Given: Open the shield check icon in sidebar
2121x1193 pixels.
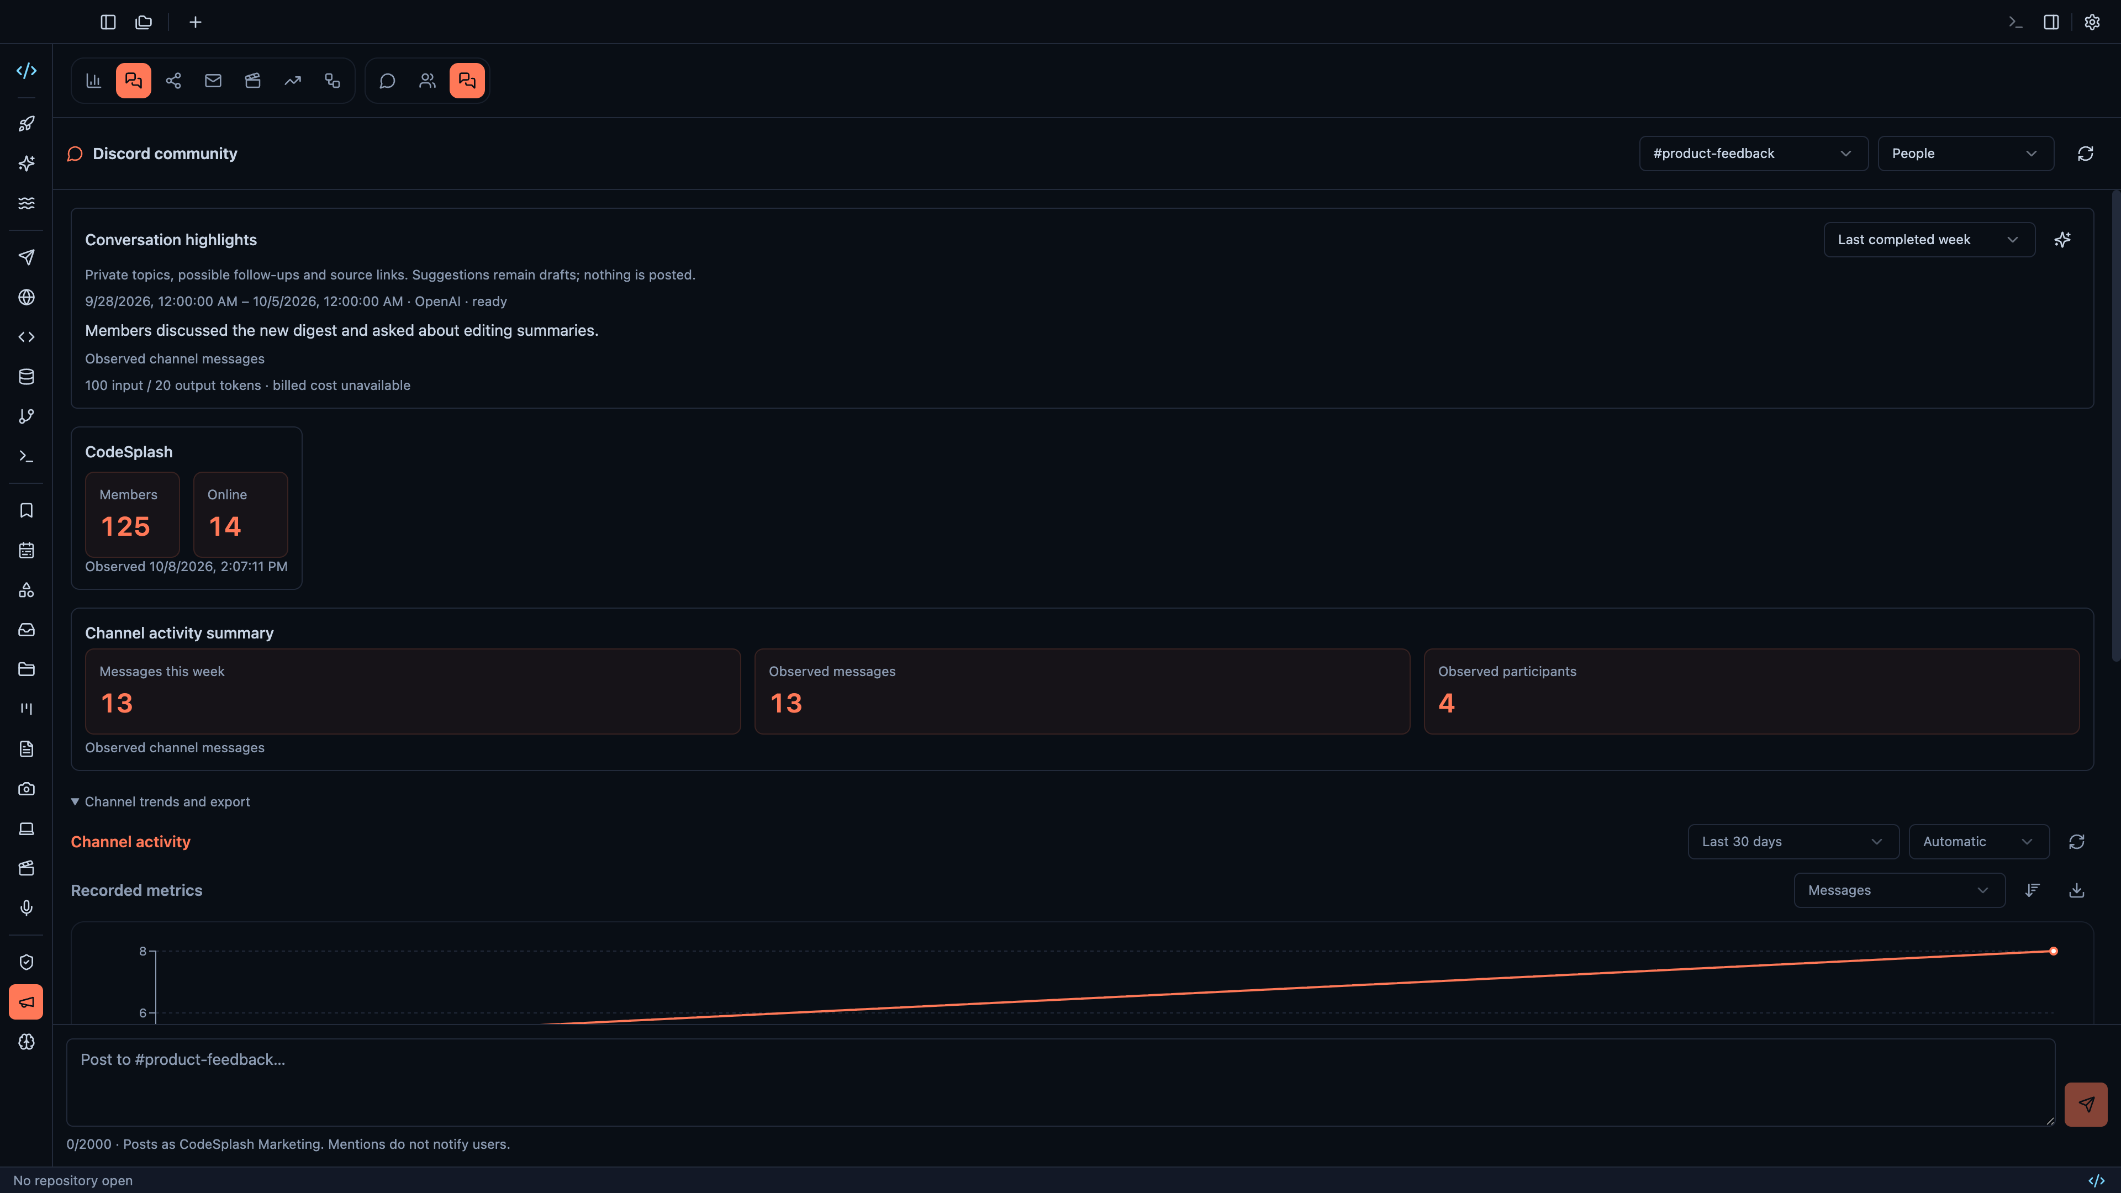Looking at the screenshot, I should click(x=27, y=963).
